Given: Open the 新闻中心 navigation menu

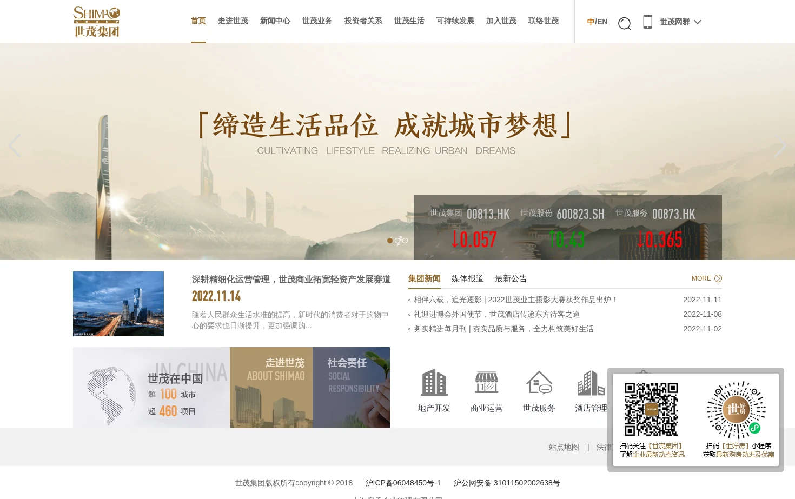Looking at the screenshot, I should 275,21.
